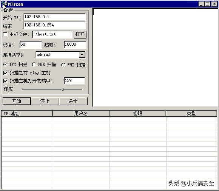Click the 线程 field showing 50

click(31, 45)
